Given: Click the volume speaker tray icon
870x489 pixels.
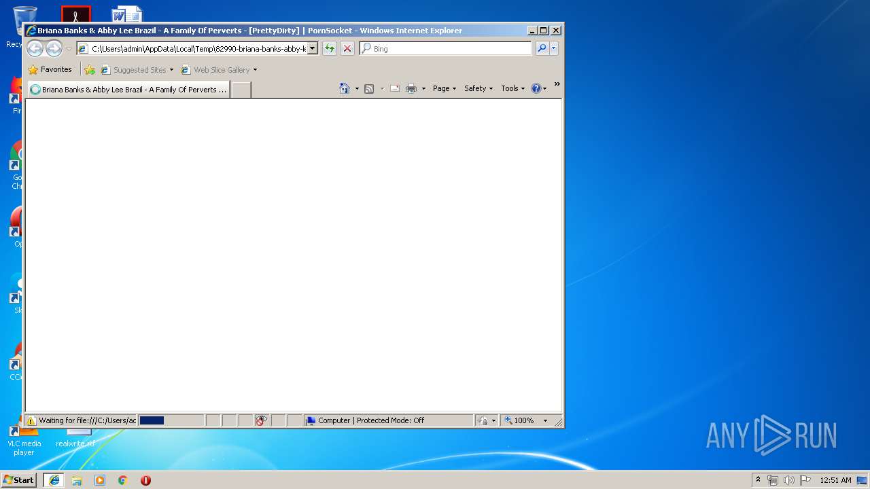Looking at the screenshot, I should [789, 479].
